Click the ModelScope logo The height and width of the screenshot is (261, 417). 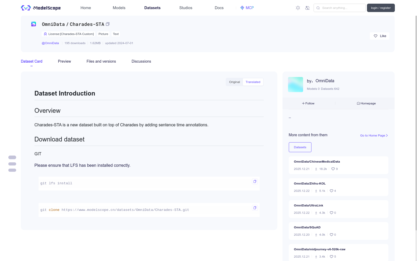point(41,8)
